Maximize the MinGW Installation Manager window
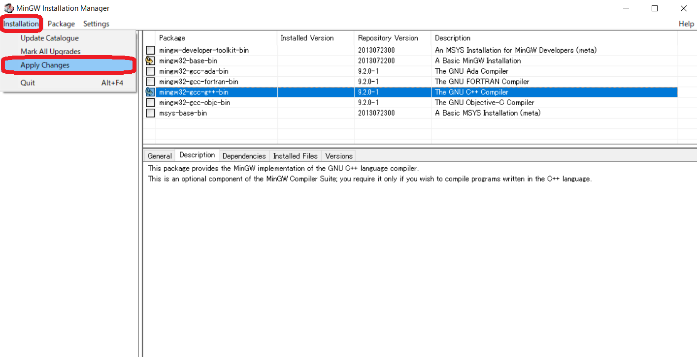Image resolution: width=697 pixels, height=357 pixels. (x=655, y=8)
